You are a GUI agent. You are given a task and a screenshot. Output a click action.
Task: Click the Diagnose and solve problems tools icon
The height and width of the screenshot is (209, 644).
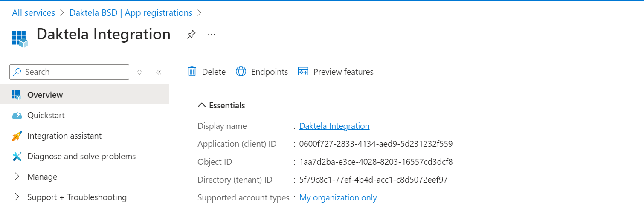point(17,157)
